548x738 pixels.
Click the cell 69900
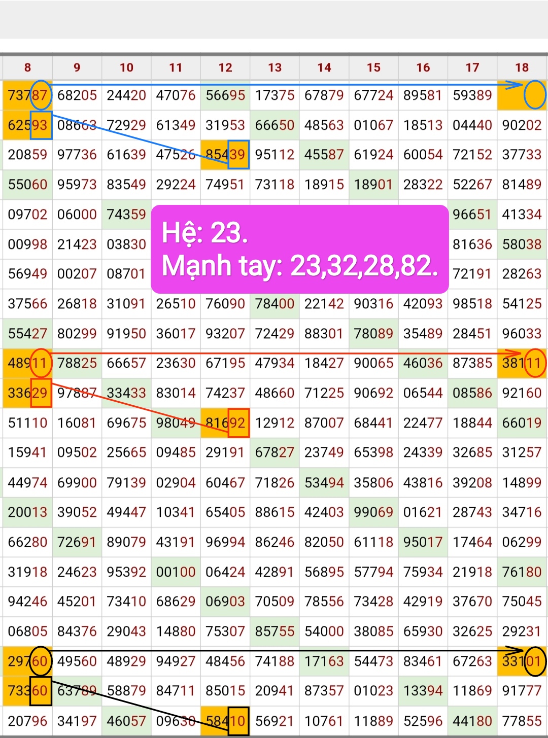(x=77, y=483)
